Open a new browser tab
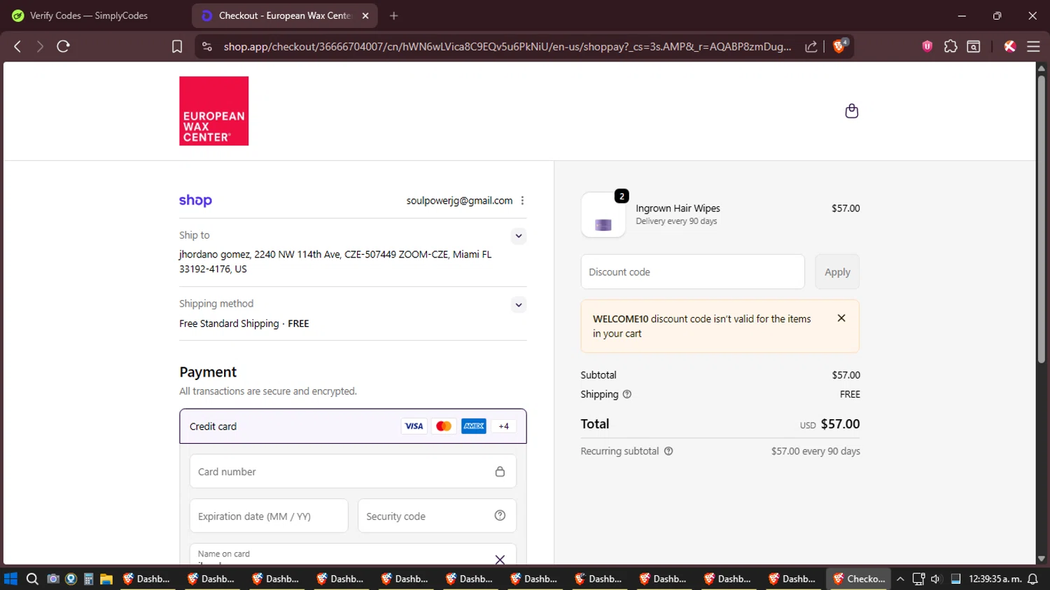 (394, 15)
